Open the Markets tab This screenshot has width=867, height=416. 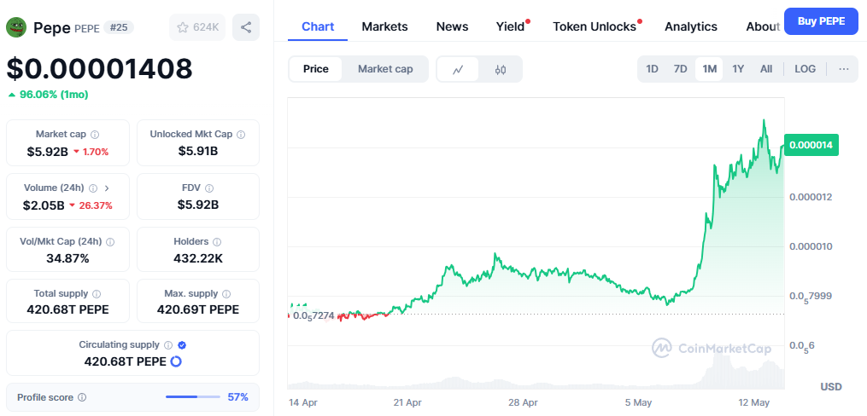click(385, 26)
